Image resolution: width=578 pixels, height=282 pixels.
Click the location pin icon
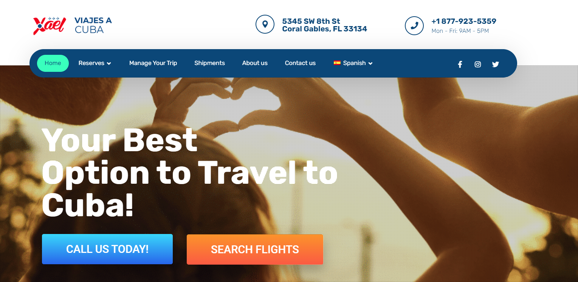(265, 24)
